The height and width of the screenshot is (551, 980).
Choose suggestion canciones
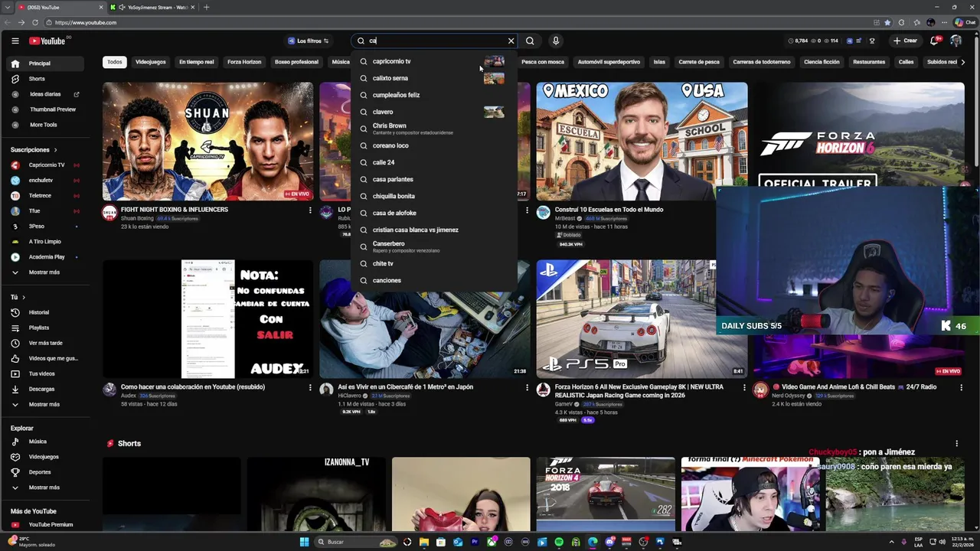coord(433,280)
